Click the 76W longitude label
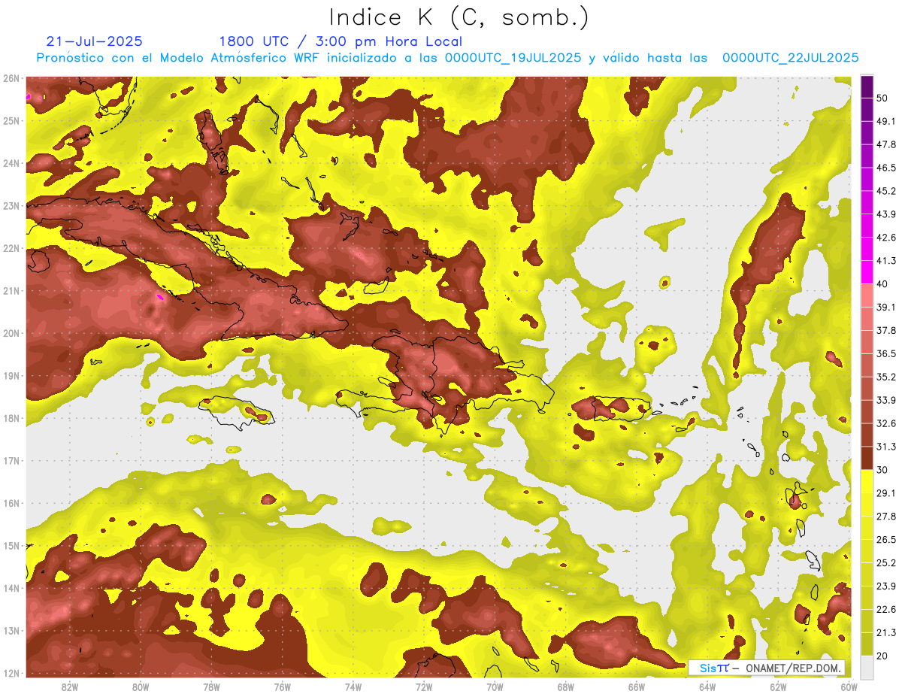Viewport: 902px width, 697px height. tap(282, 686)
